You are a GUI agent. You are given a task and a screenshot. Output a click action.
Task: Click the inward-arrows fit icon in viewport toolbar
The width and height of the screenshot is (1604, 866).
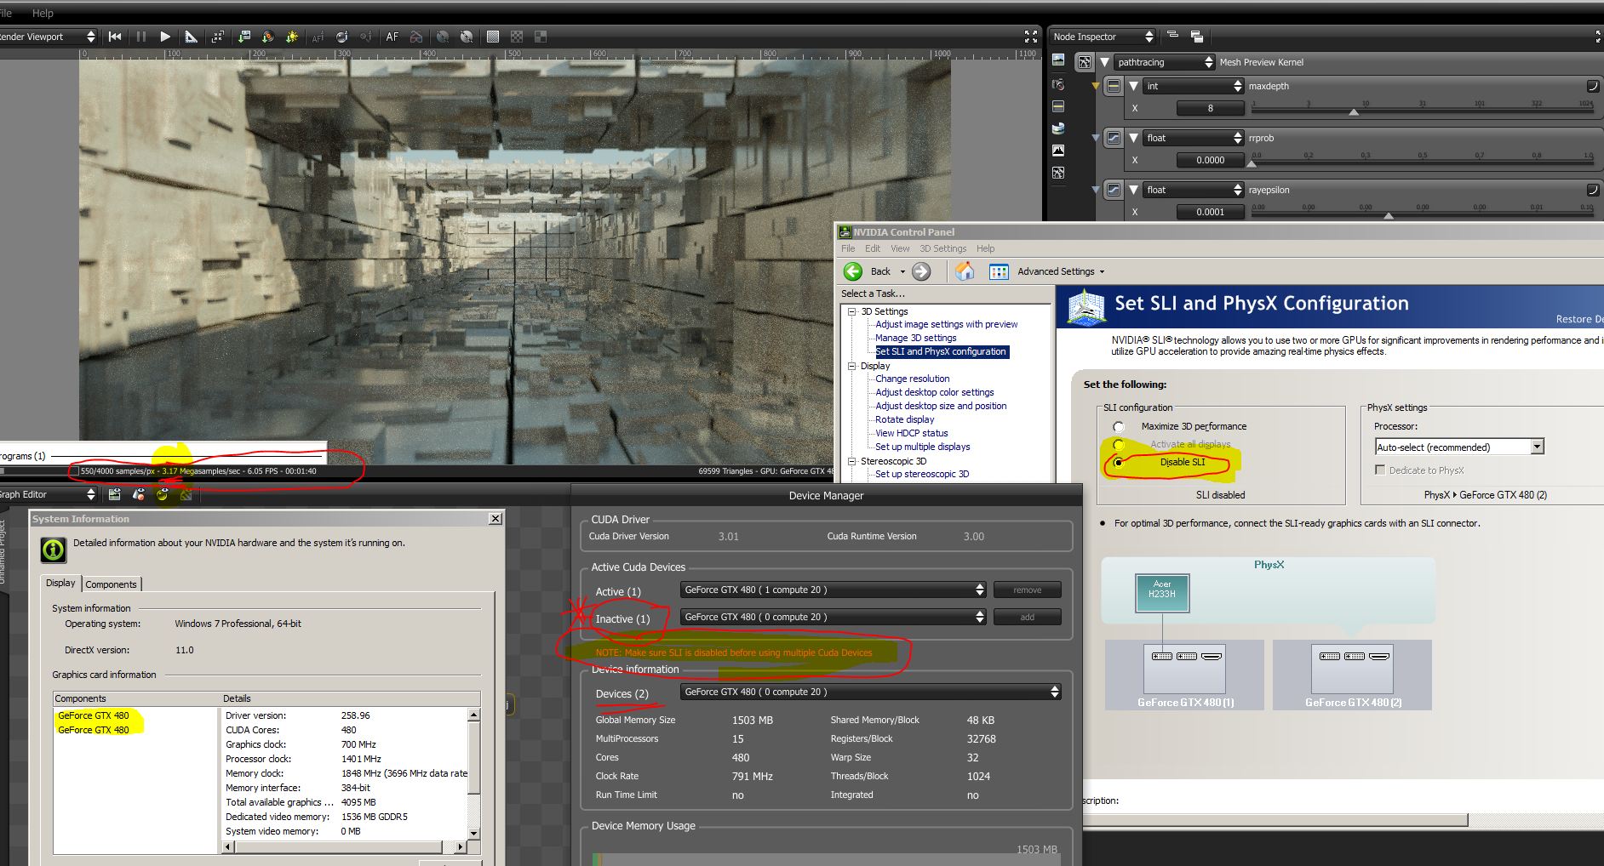[218, 37]
